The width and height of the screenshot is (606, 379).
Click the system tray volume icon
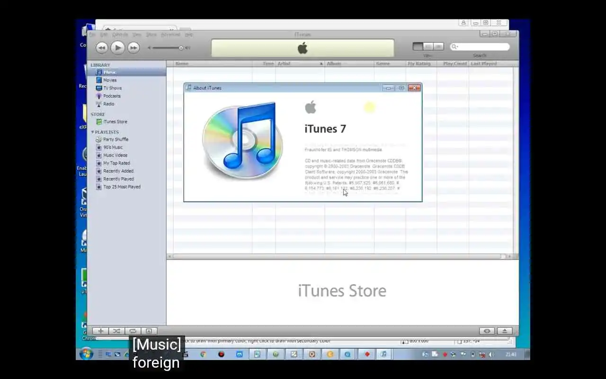pos(491,354)
